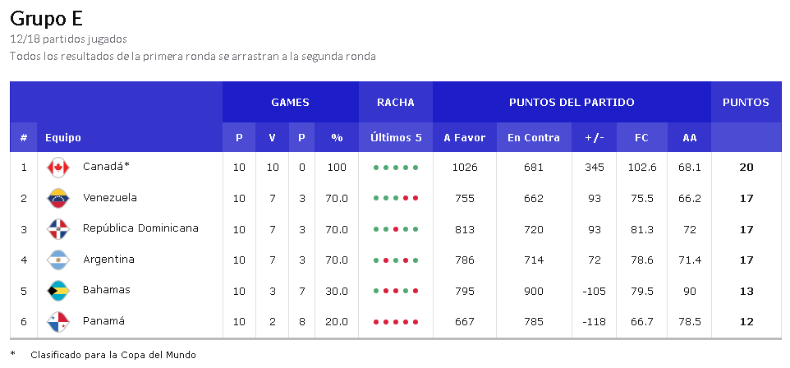The height and width of the screenshot is (368, 790).
Task: Click the Panamá team name
Action: pyautogui.click(x=104, y=321)
